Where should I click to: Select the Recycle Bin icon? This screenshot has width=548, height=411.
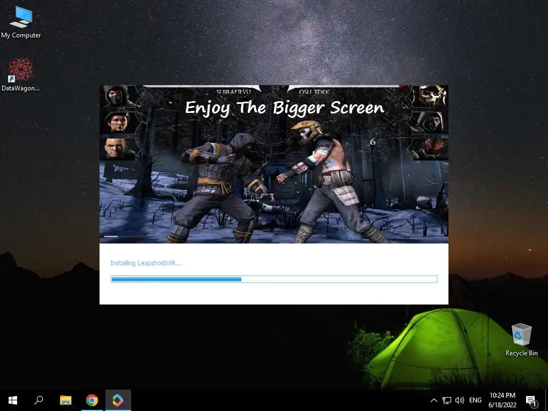click(x=521, y=340)
